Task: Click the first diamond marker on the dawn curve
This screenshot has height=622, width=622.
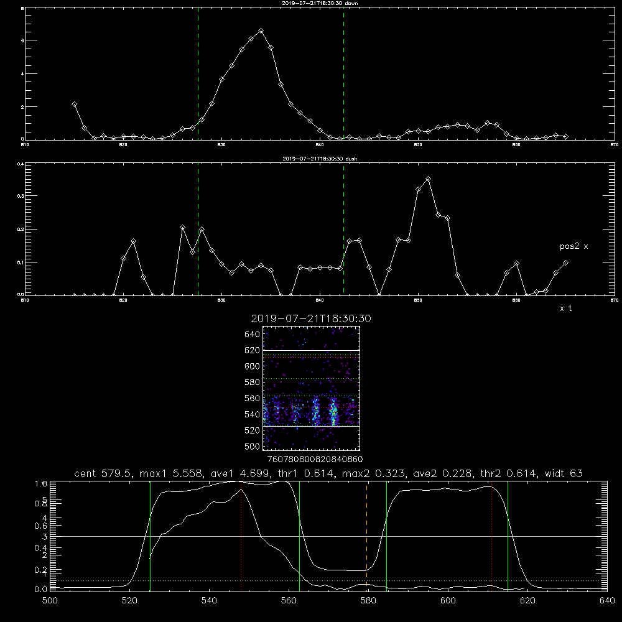Action: point(74,104)
